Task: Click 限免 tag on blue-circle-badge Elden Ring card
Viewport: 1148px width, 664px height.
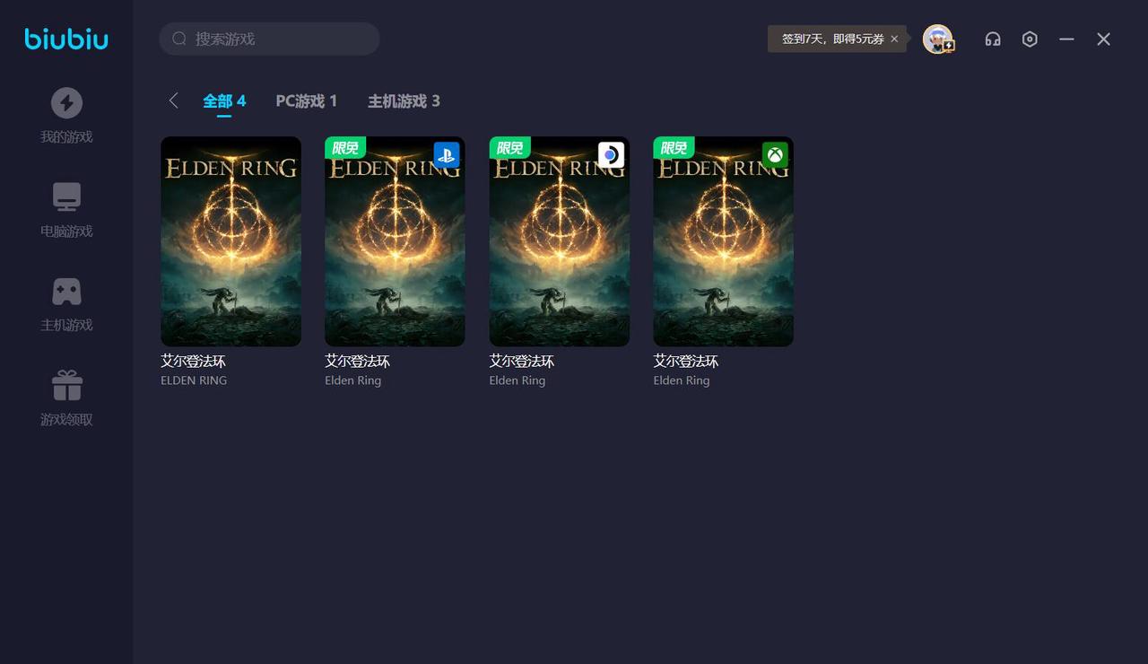Action: [x=509, y=148]
